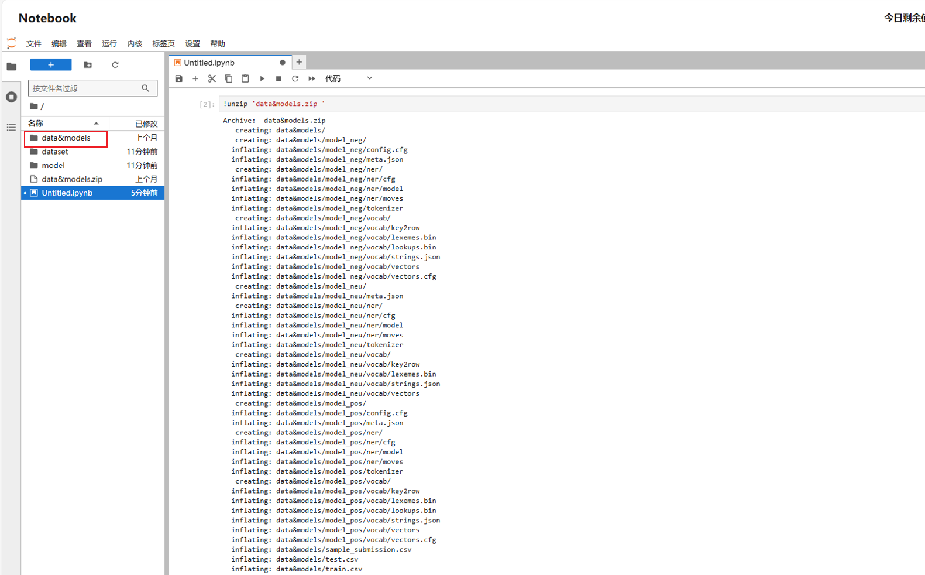
Task: Run the selected cell
Action: 262,78
